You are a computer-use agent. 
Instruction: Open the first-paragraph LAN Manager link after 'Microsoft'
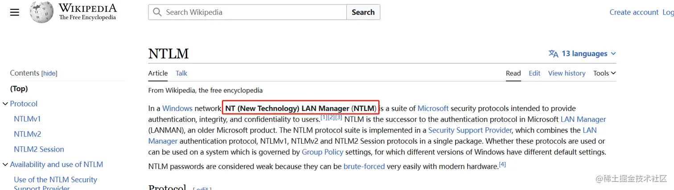point(583,119)
